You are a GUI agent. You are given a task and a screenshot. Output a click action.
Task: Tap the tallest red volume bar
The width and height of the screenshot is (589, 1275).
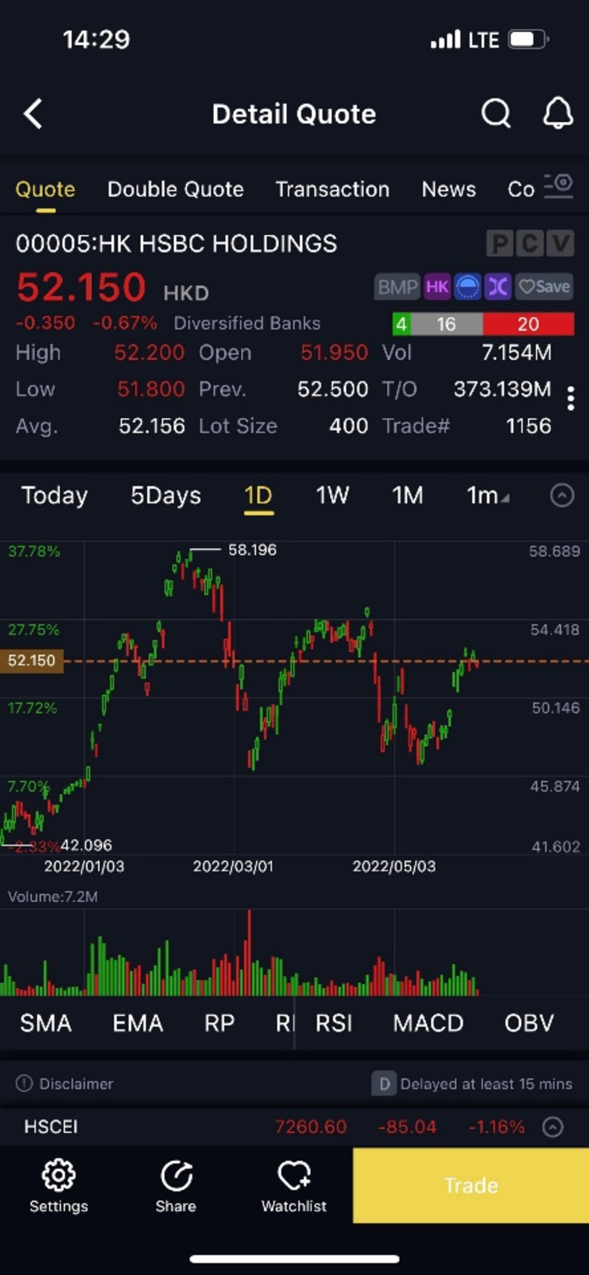[249, 952]
